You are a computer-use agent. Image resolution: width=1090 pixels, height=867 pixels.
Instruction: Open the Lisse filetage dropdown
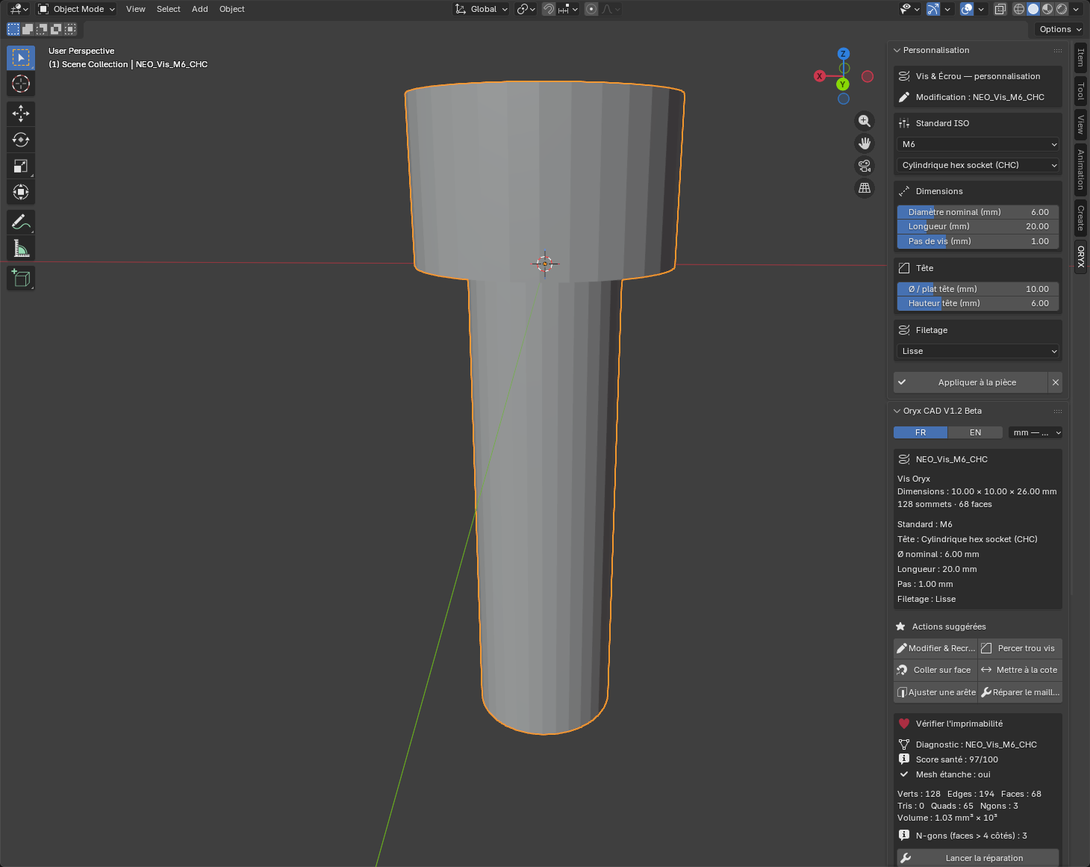click(x=978, y=351)
